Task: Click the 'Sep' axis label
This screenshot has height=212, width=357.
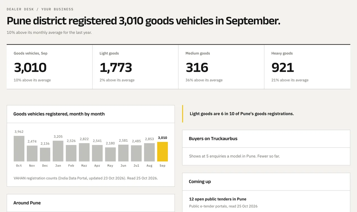Action: pos(162,166)
